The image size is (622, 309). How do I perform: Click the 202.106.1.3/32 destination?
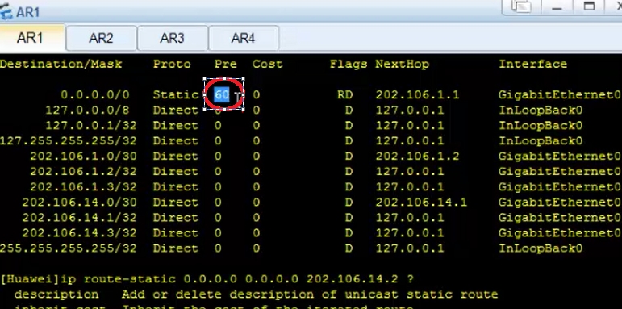(83, 187)
